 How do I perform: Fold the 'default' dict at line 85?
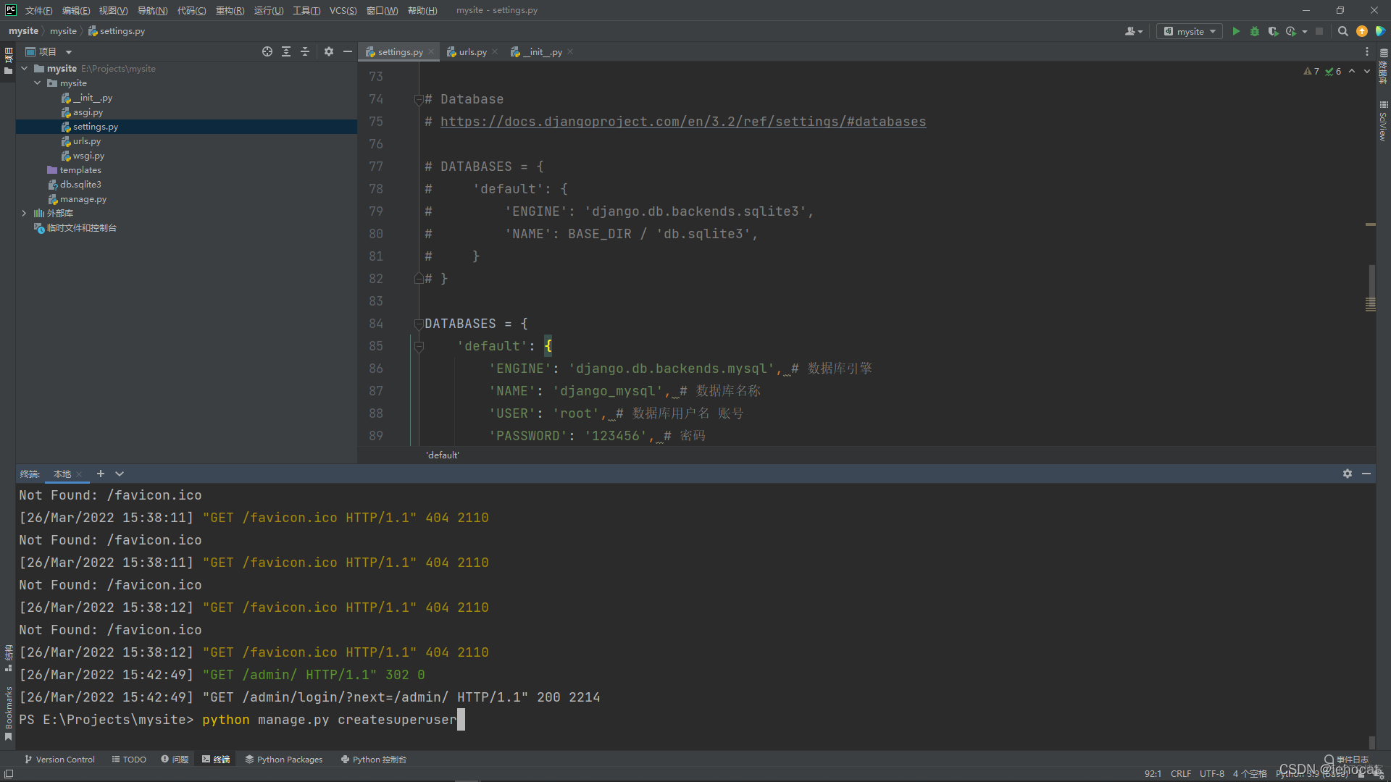click(418, 346)
